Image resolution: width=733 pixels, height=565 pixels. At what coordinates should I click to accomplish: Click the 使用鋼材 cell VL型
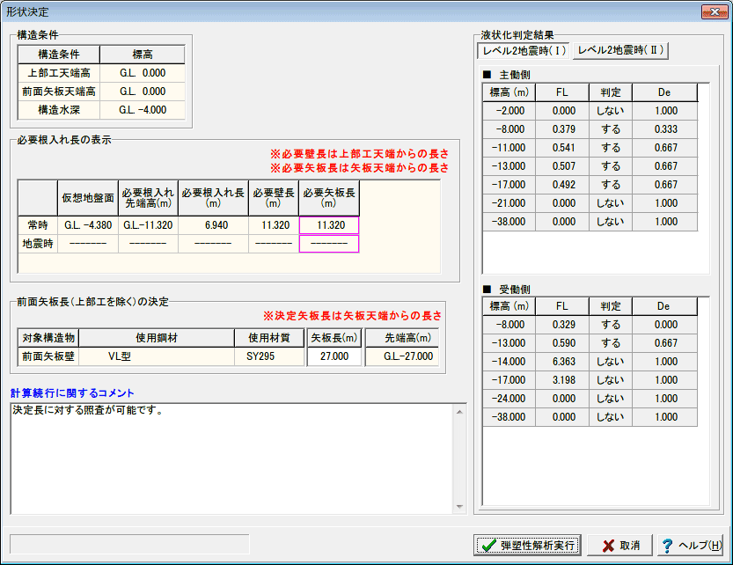click(157, 356)
